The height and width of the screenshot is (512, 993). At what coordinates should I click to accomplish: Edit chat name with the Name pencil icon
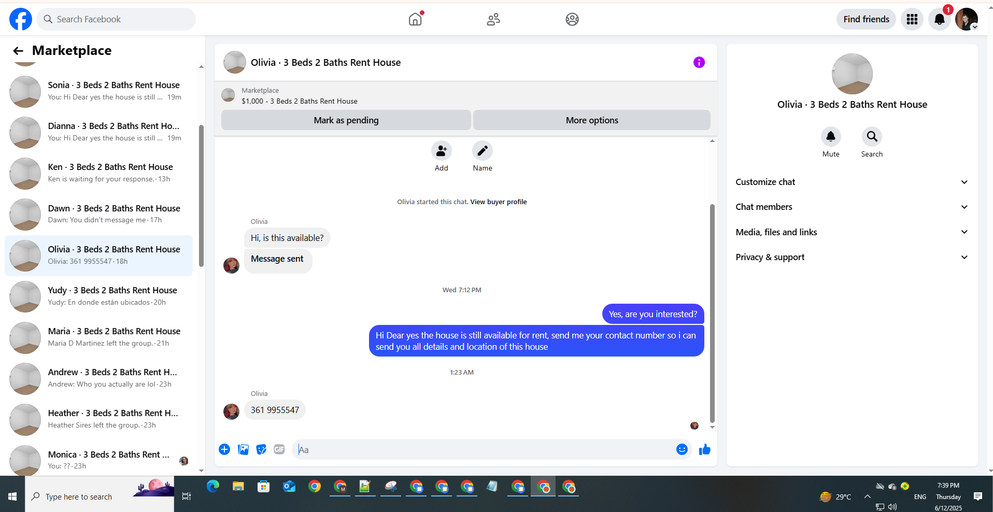tap(483, 151)
